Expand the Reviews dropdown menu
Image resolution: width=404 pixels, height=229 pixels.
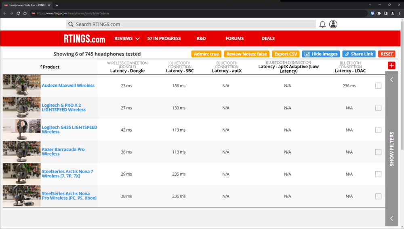(127, 39)
